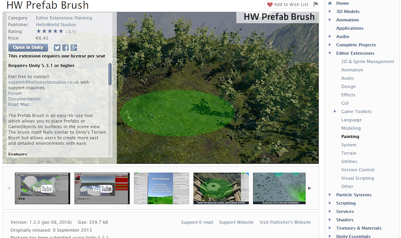Select Version Control subcategory
This screenshot has height=238, width=401.
click(x=357, y=170)
